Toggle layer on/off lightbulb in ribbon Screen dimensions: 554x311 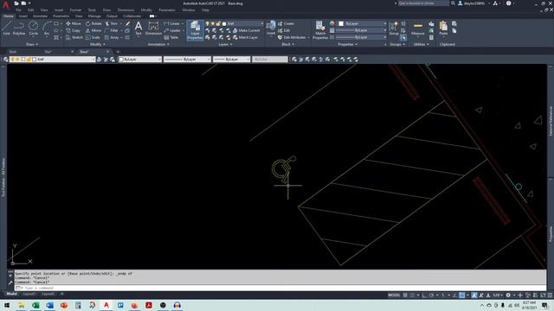tap(208, 23)
